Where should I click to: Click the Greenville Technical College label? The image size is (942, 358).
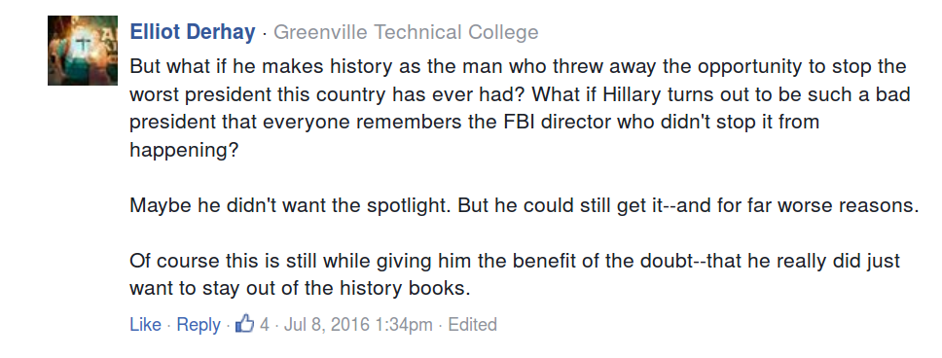[x=406, y=32]
